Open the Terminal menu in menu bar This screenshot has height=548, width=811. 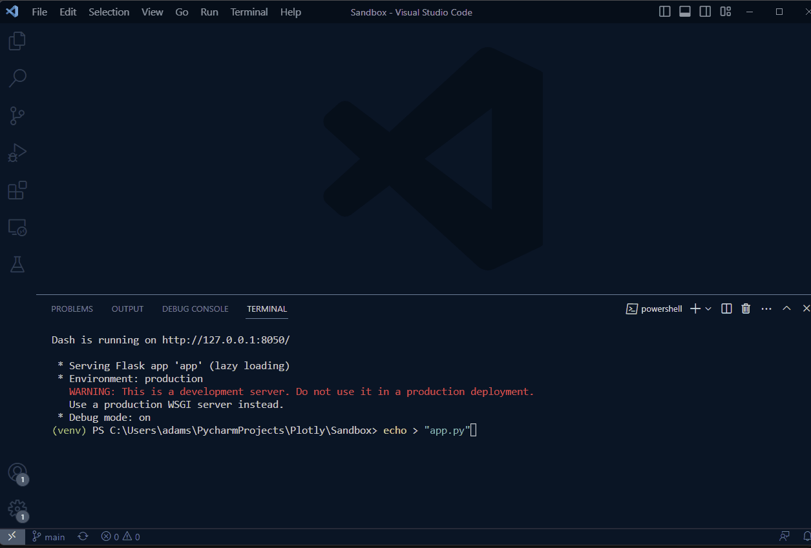pyautogui.click(x=249, y=12)
